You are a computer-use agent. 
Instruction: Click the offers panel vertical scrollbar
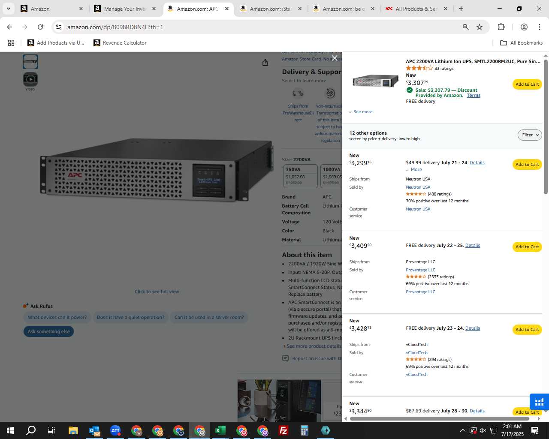coord(546,126)
